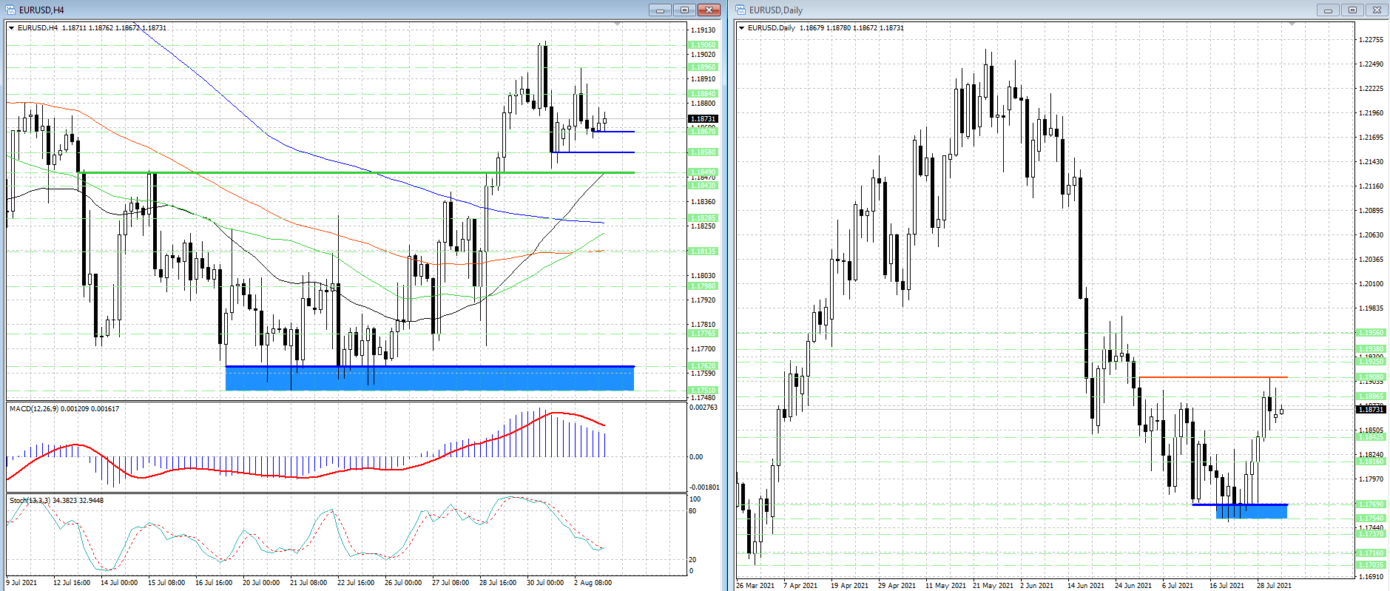Maximize the EURUSD,Daily chart window
Image resolution: width=1390 pixels, height=591 pixels.
click(x=1352, y=10)
